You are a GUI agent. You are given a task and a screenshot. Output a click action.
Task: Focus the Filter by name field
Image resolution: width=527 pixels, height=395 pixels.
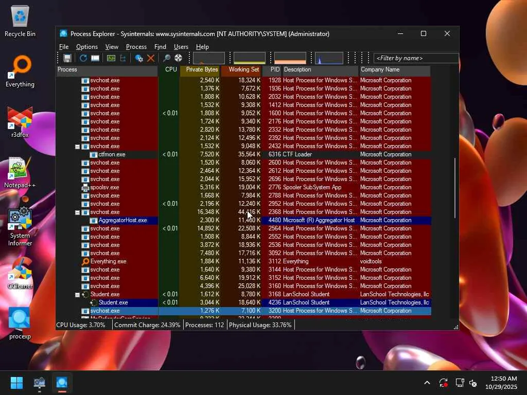[416, 58]
